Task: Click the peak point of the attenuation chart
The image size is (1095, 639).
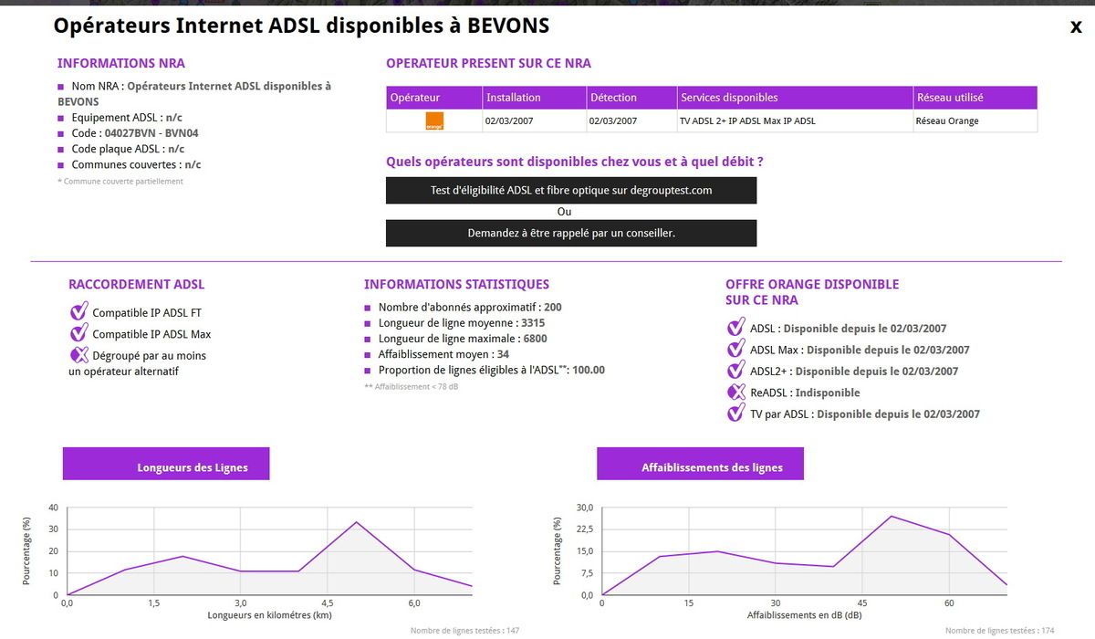Action: [x=891, y=516]
